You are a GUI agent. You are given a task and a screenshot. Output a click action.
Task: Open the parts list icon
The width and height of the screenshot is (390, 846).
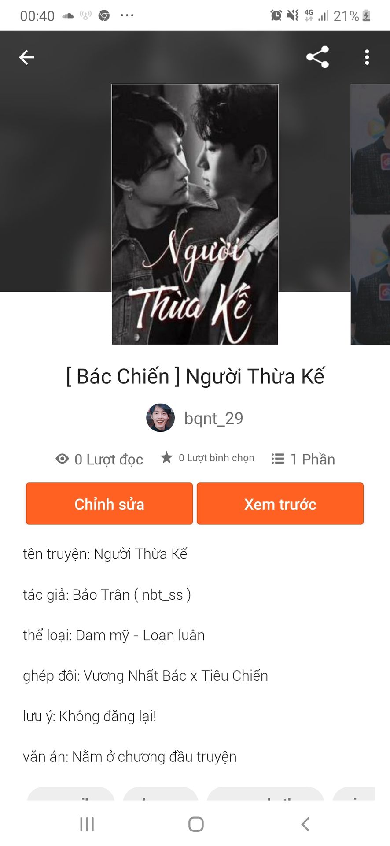[278, 459]
